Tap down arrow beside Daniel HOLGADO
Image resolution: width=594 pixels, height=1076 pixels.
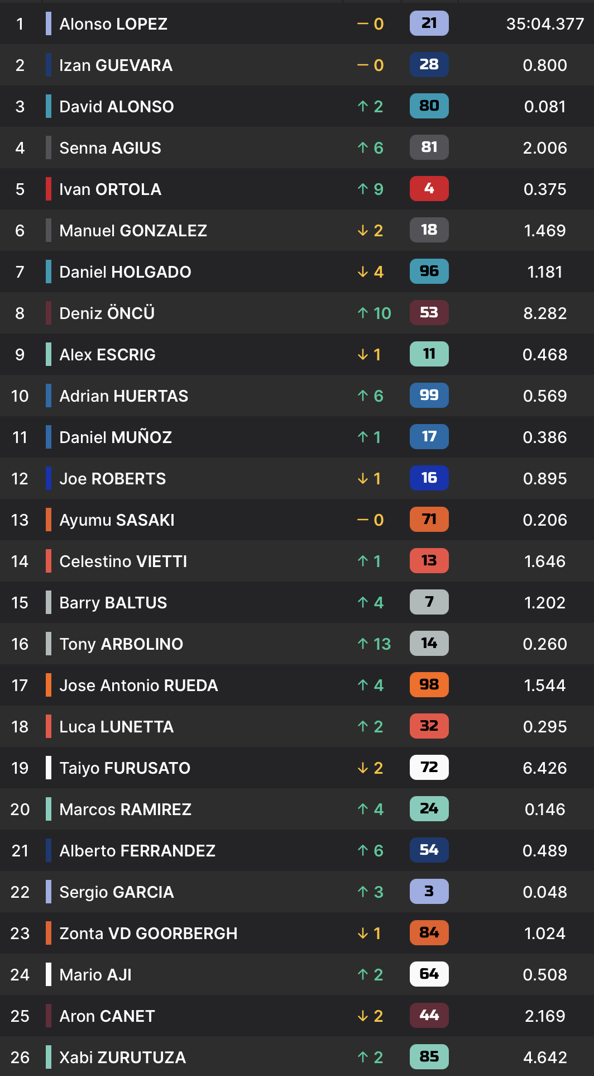[x=363, y=272]
